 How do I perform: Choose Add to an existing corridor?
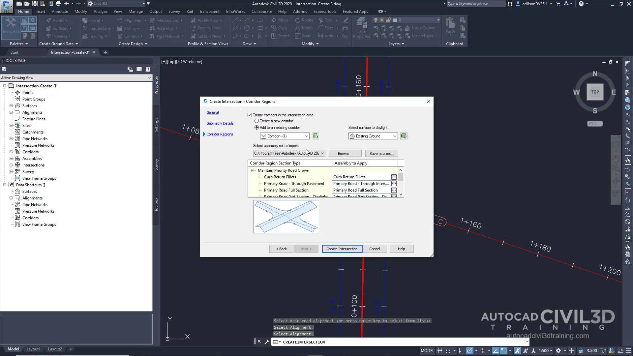point(257,128)
